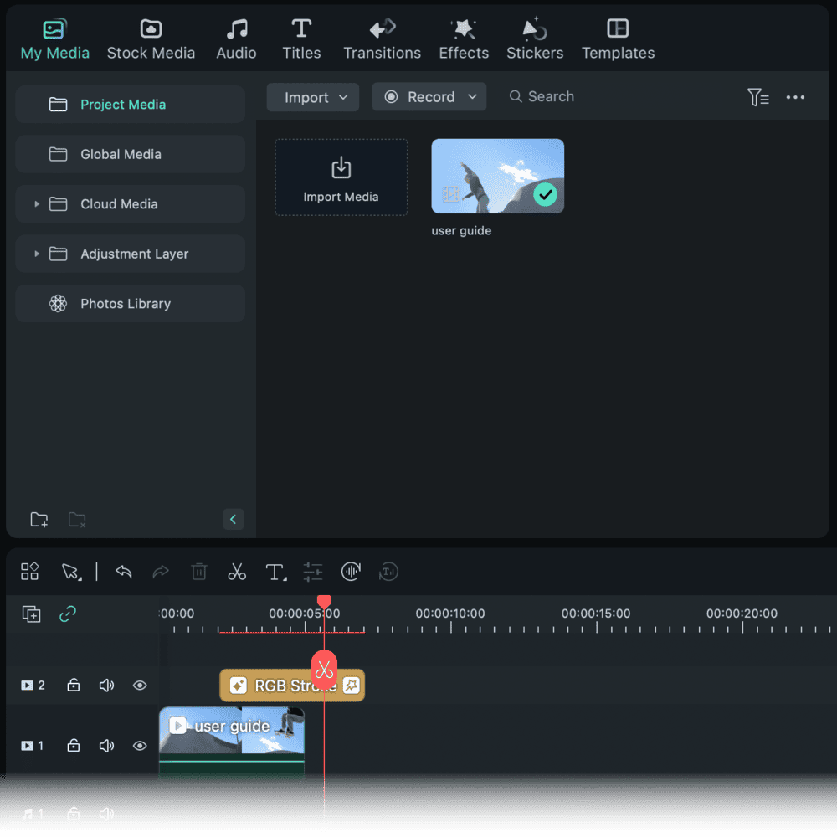Undo the last action
837x837 pixels.
123,572
